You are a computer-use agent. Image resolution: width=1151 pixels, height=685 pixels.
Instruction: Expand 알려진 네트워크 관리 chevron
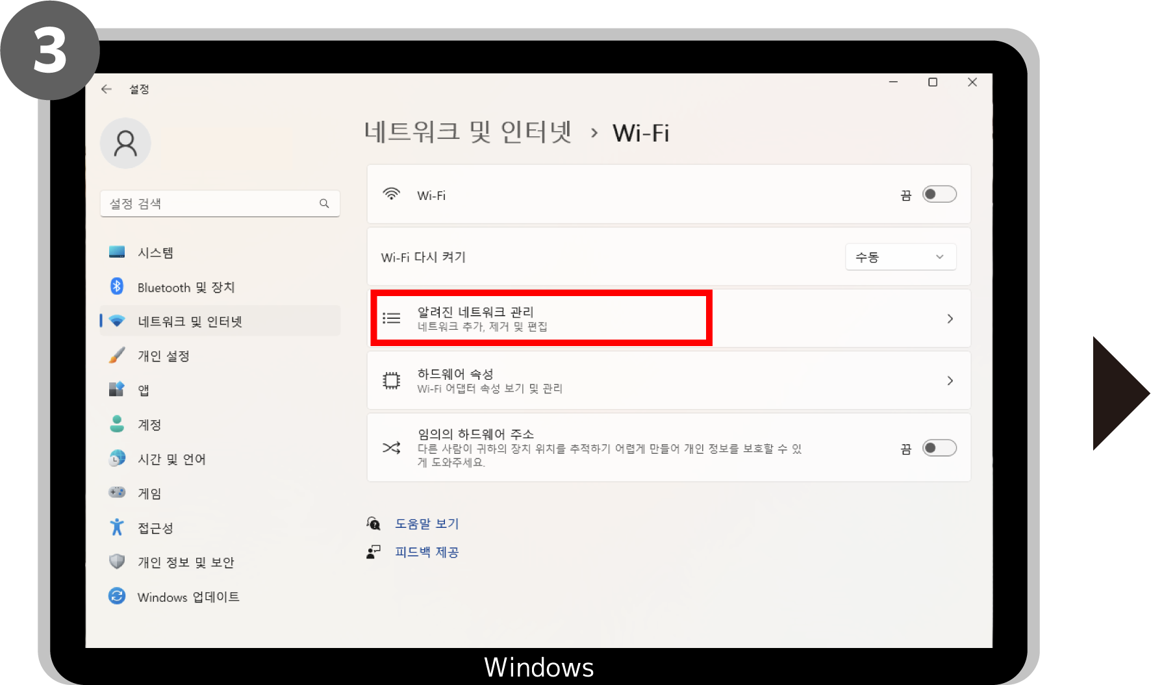pos(950,319)
